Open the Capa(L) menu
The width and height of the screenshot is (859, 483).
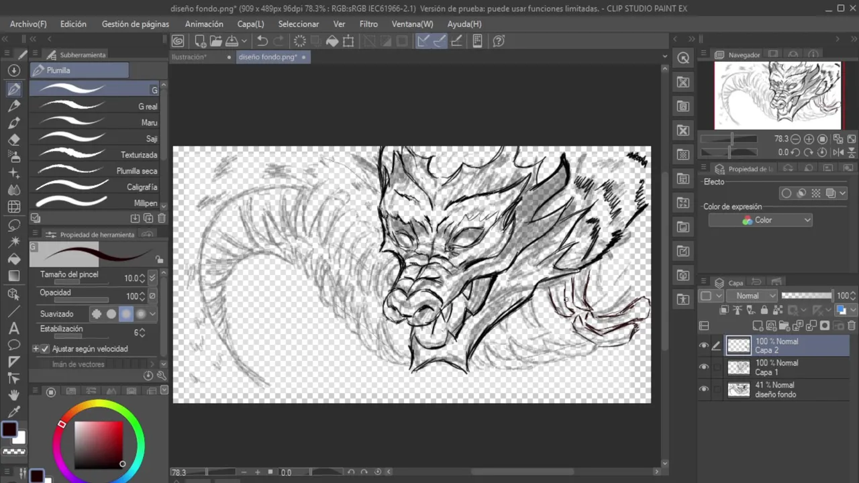point(251,23)
